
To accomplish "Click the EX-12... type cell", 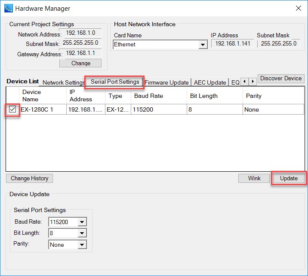I will pyautogui.click(x=118, y=109).
